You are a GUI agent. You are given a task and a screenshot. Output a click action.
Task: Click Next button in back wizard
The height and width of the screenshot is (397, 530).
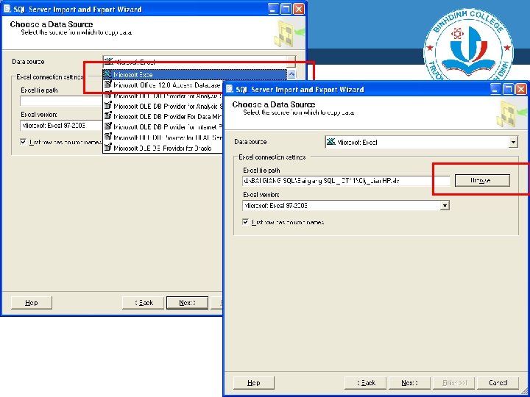(187, 302)
